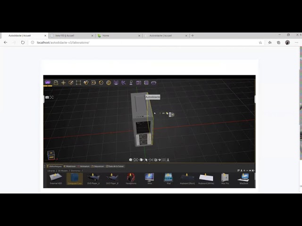Viewport: 302px width, 226px height.
Task: Open the browser's three-dot settings menu
Action: point(296,42)
